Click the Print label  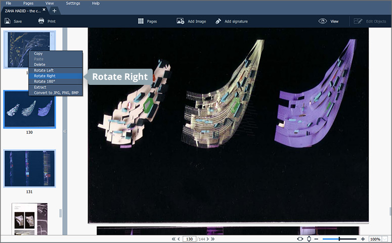(x=52, y=22)
